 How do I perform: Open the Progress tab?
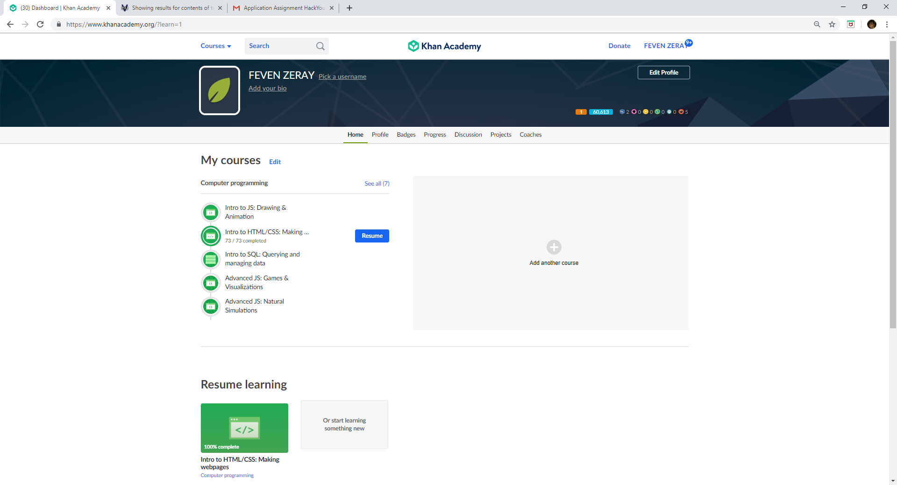[x=435, y=134]
